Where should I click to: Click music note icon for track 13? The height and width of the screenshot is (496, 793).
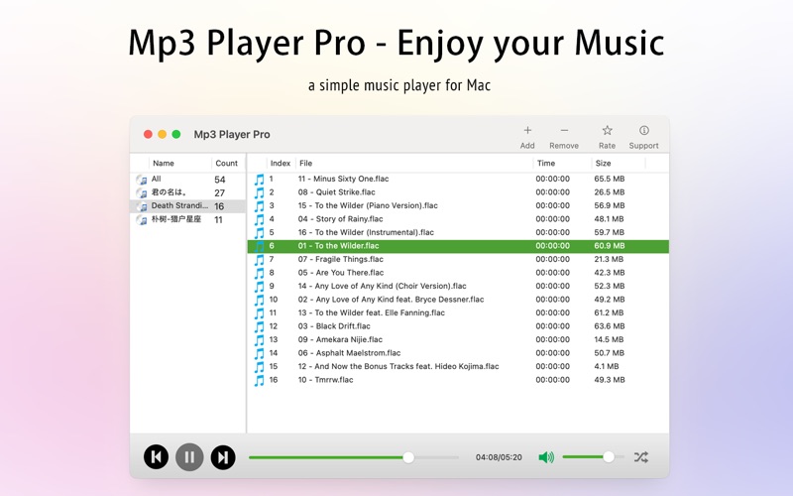(259, 340)
